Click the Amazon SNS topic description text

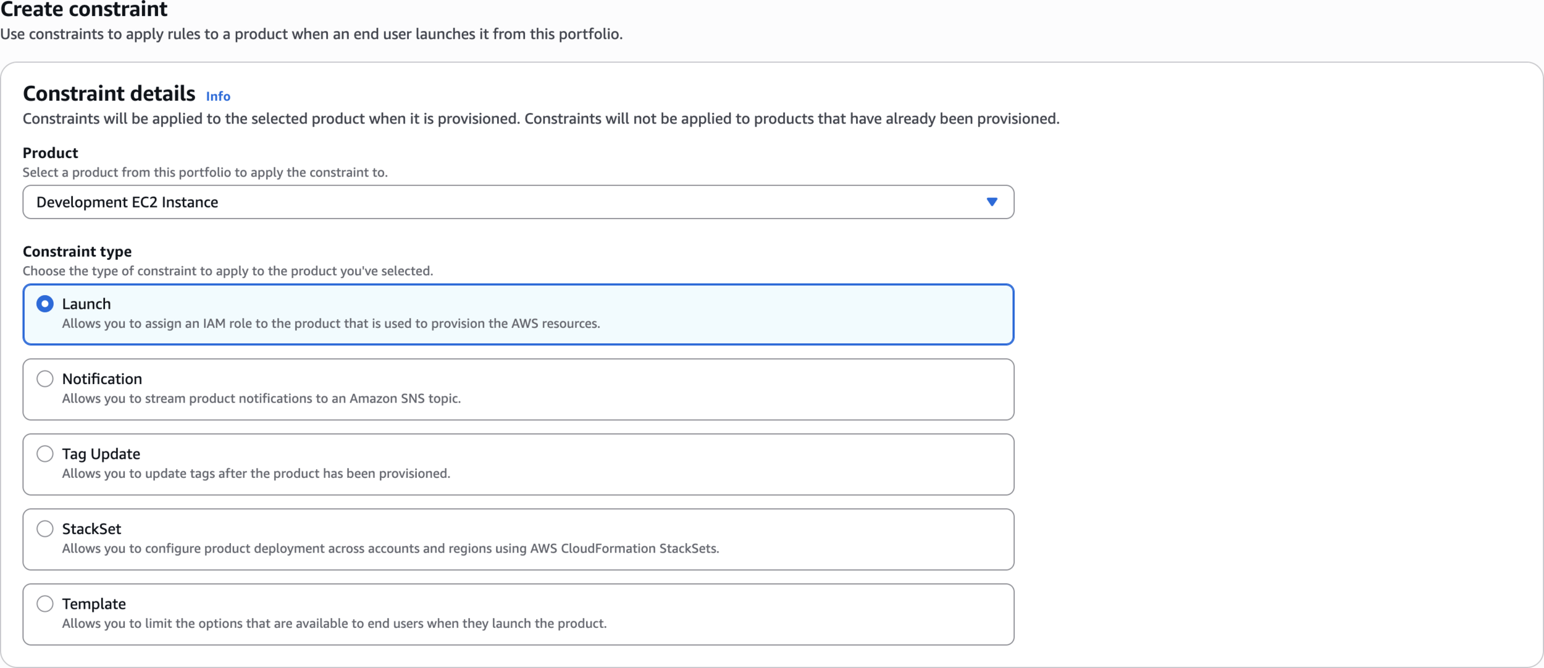coord(261,398)
